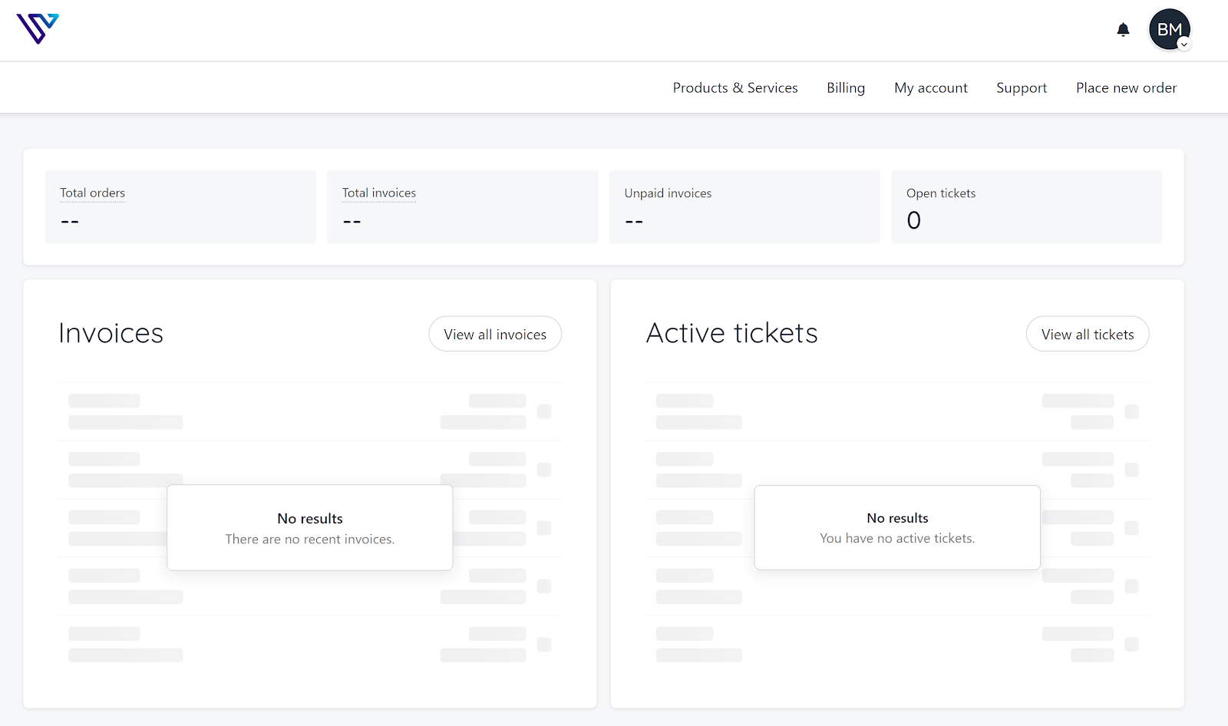Click the Open tickets label

941,193
